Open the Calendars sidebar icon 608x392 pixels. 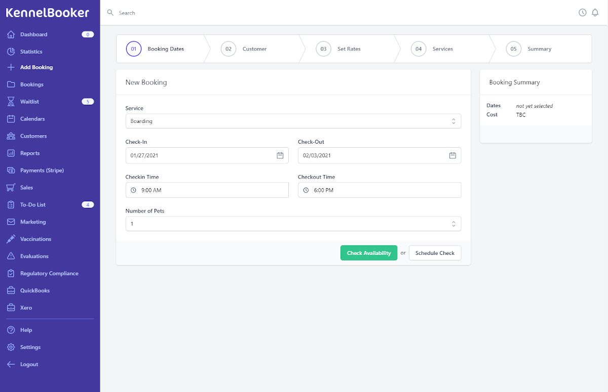(11, 119)
